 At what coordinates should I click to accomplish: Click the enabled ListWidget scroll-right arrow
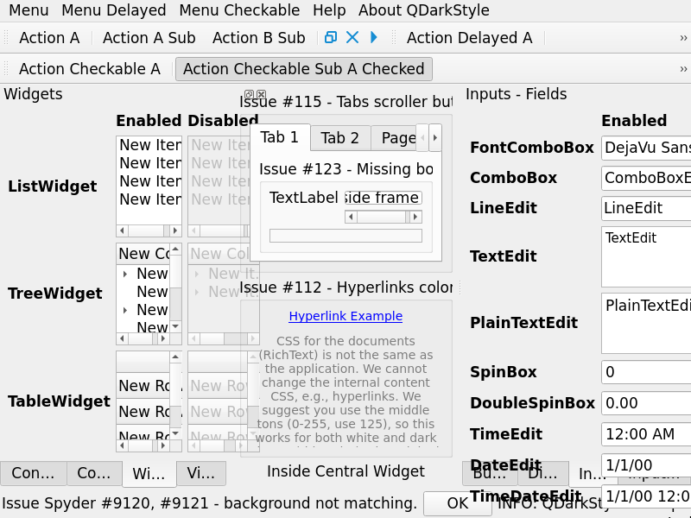(x=175, y=231)
